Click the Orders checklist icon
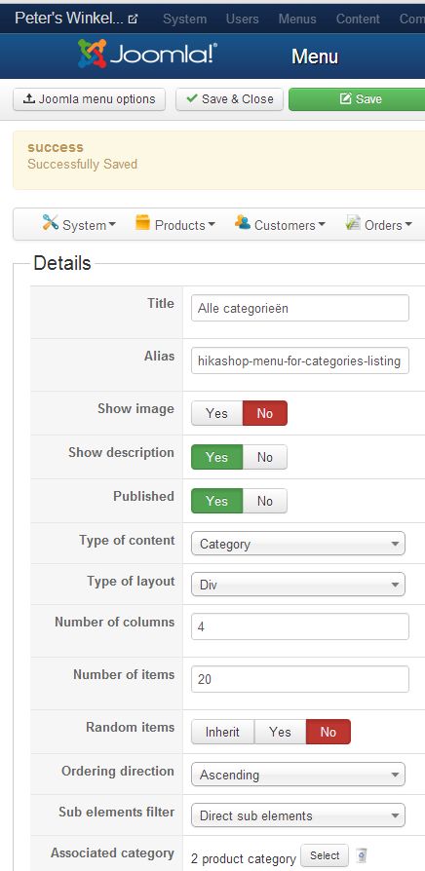Screen dimensions: 425x871 [353, 223]
